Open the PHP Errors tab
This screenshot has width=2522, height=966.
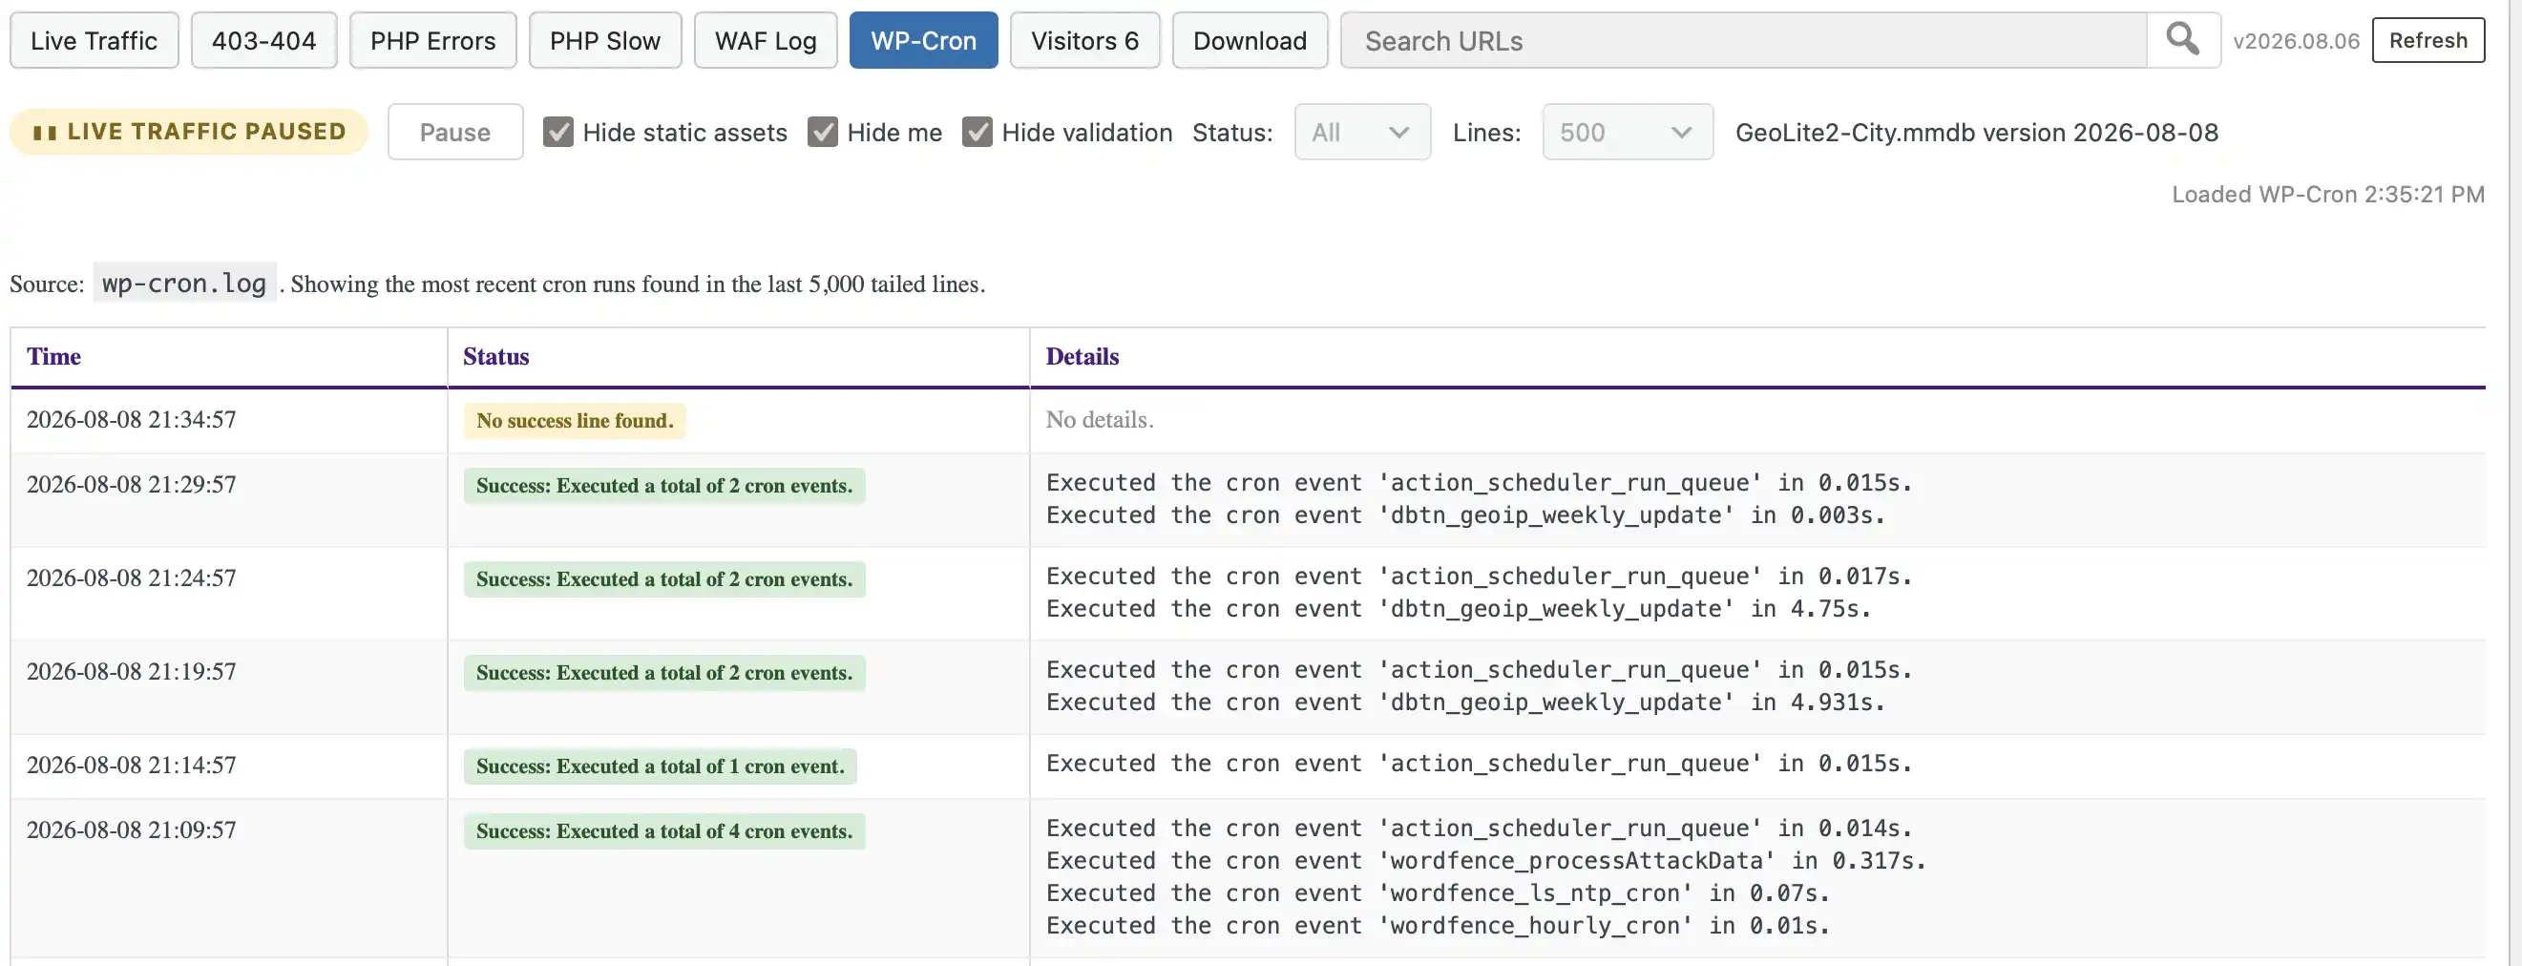(x=432, y=40)
